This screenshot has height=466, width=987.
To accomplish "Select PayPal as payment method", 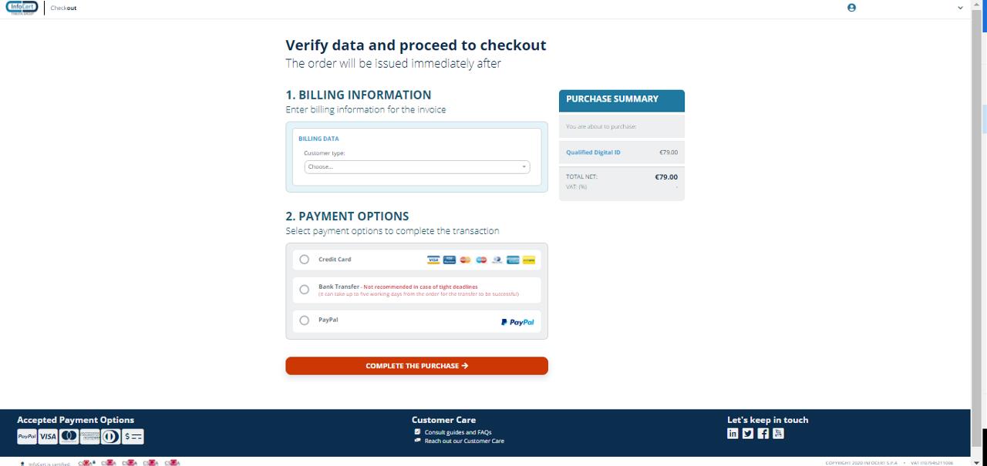I will click(304, 320).
